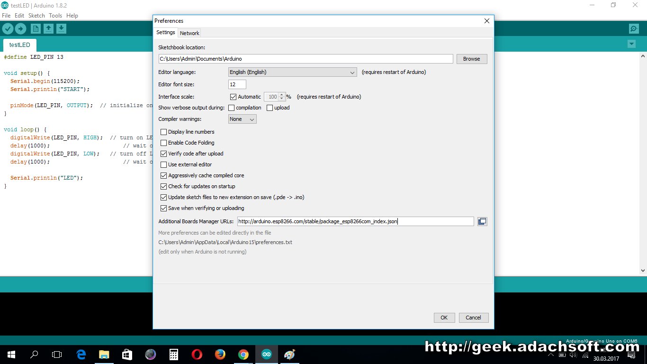Open the Calculator taskbar icon
Screen dimensions: 647x364
coord(174,354)
